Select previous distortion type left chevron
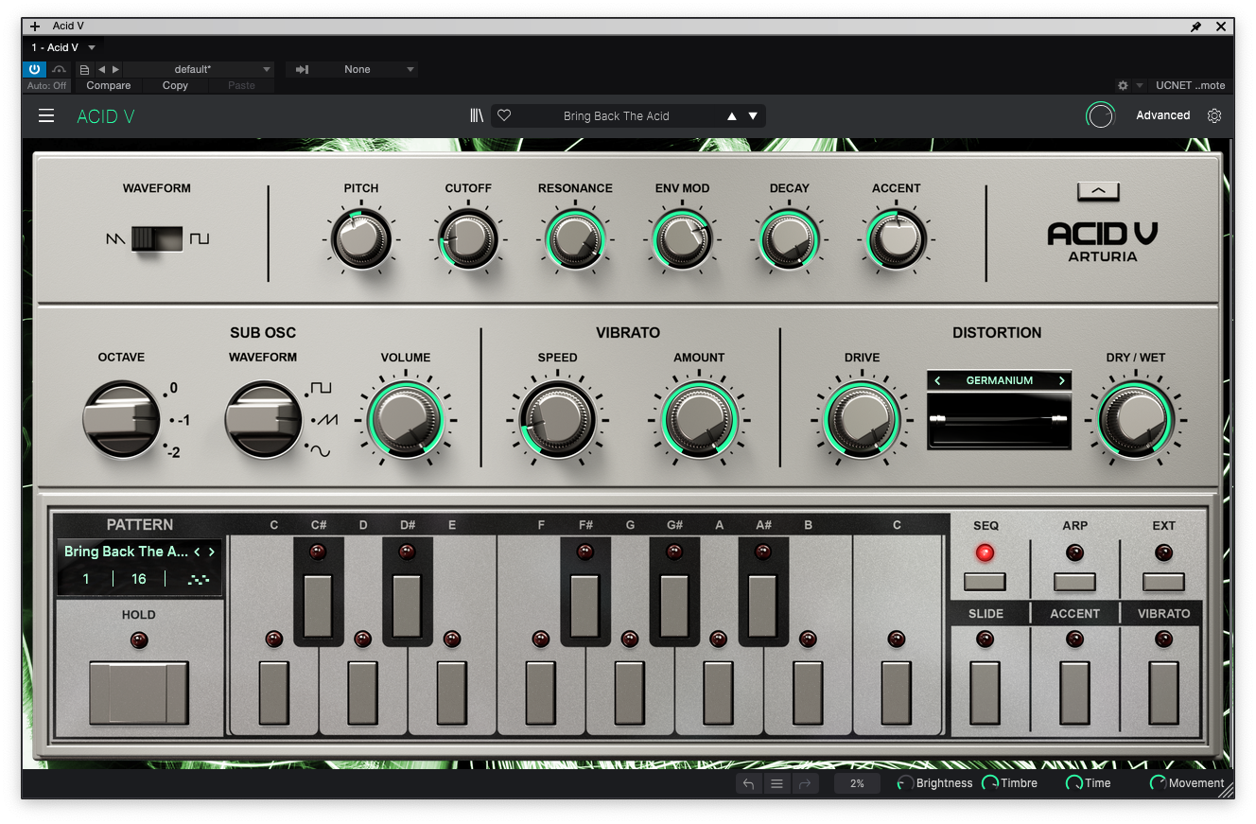The height and width of the screenshot is (824, 1256). tap(937, 380)
